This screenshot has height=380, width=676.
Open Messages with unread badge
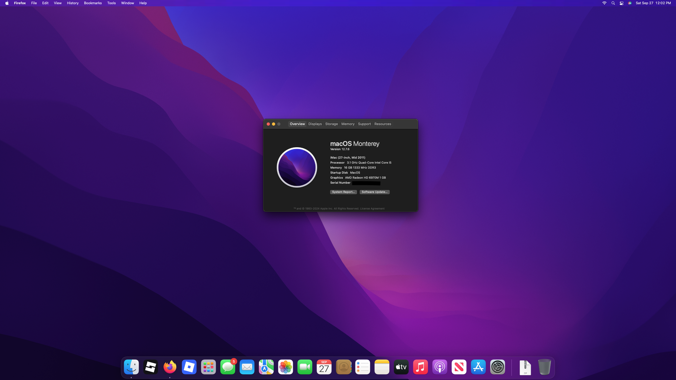click(x=228, y=367)
